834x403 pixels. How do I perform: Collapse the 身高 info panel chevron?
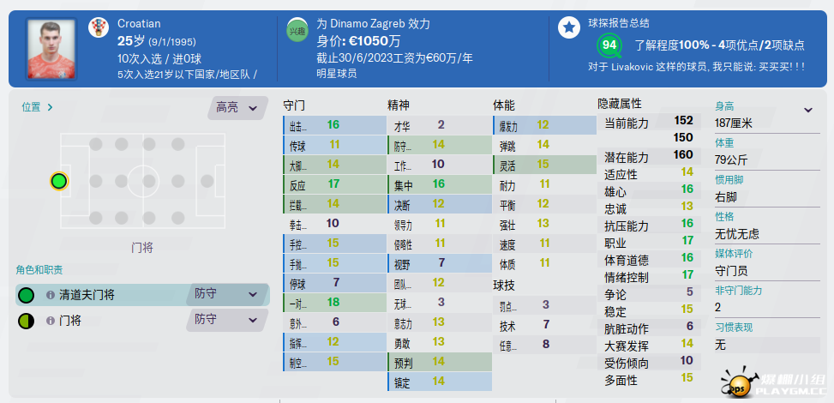coord(808,111)
